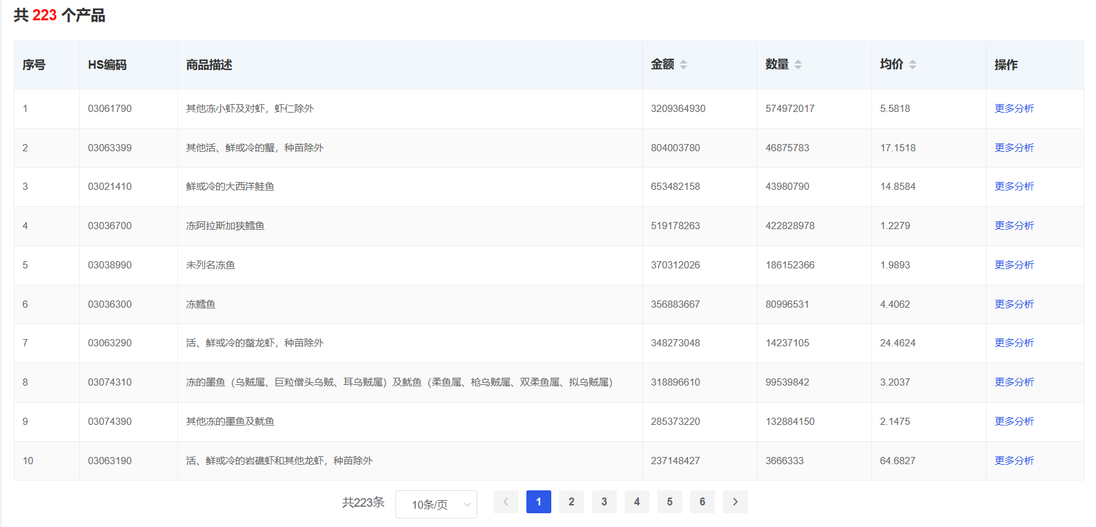The width and height of the screenshot is (1096, 527).
Task: Click the 共 223 个产品 heading
Action: 60,15
